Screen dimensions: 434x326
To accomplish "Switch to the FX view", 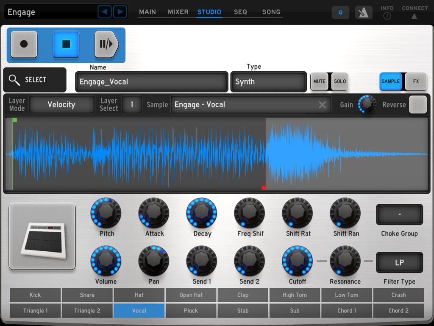I will (x=416, y=81).
